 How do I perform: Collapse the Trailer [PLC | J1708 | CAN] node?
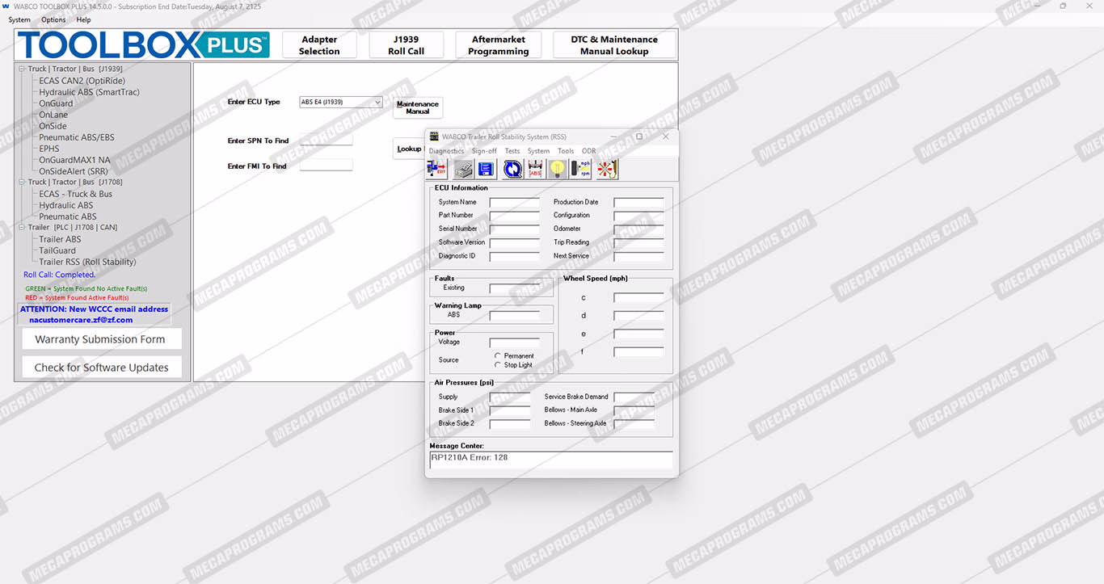pyautogui.click(x=22, y=228)
